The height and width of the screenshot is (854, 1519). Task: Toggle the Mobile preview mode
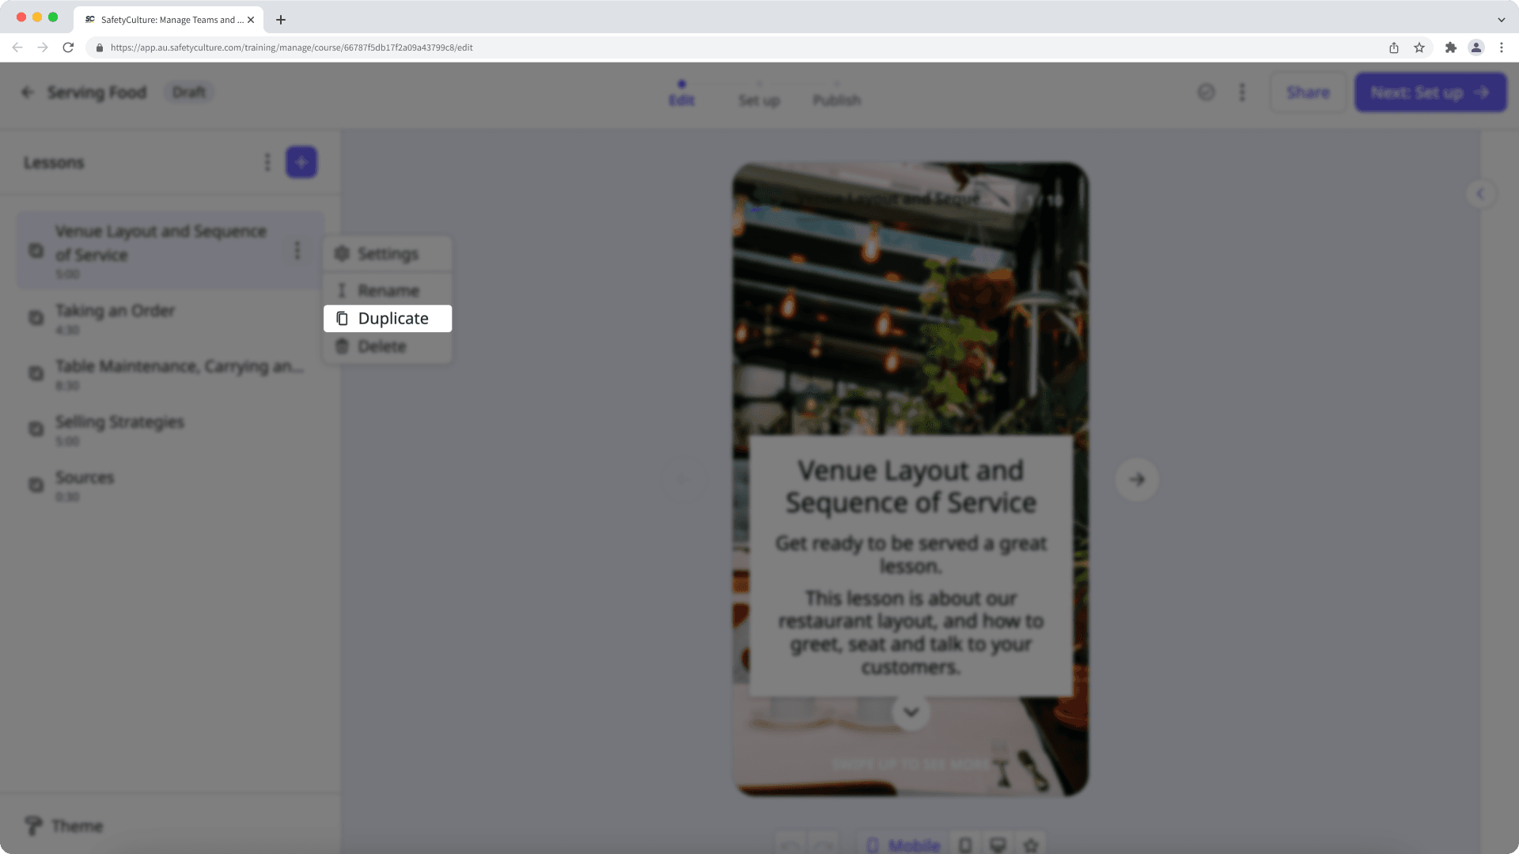pos(902,845)
